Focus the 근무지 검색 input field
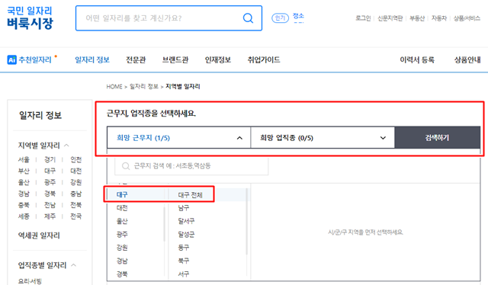This screenshot has width=488, height=285. [191, 166]
